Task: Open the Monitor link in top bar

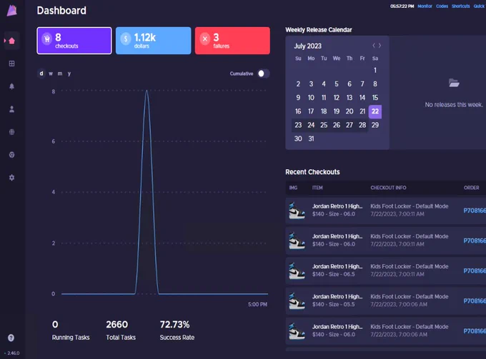Action: point(425,6)
